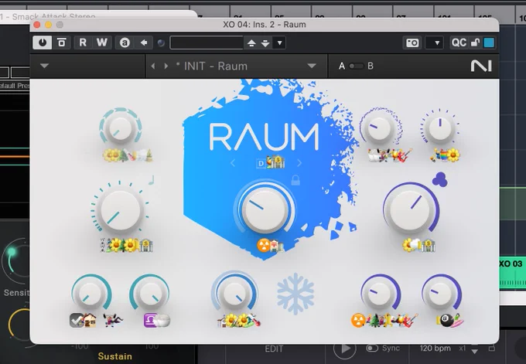Toggle the snowflake freeze button
Viewport: 526px width, 364px height.
[295, 294]
